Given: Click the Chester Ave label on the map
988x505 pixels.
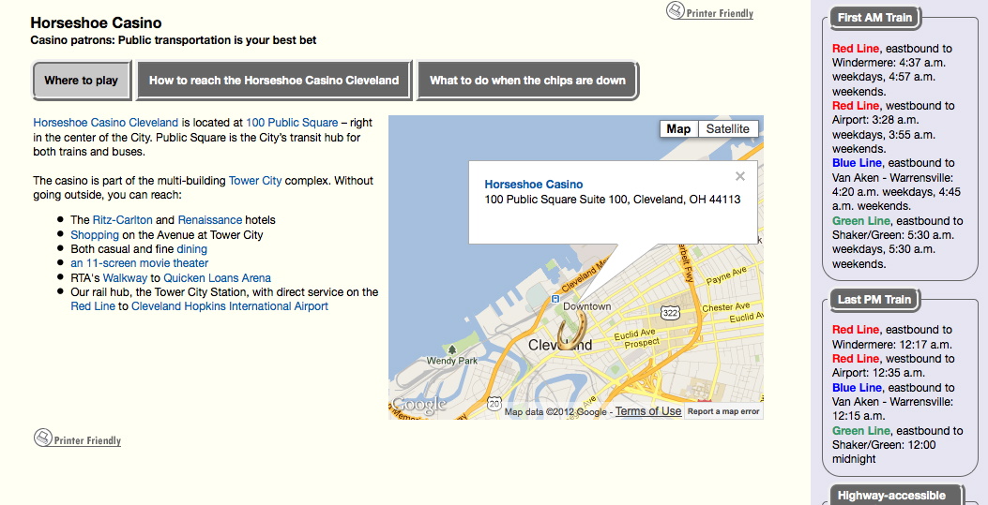Looking at the screenshot, I should pyautogui.click(x=724, y=307).
